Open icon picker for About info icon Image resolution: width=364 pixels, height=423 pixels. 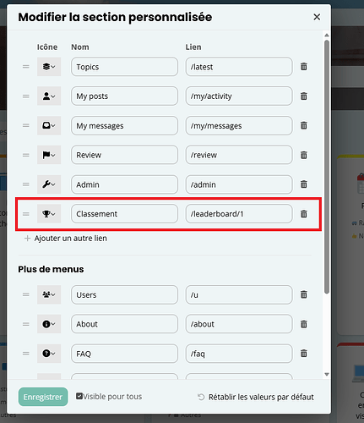point(49,324)
